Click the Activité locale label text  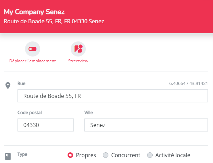pyautogui.click(x=173, y=155)
